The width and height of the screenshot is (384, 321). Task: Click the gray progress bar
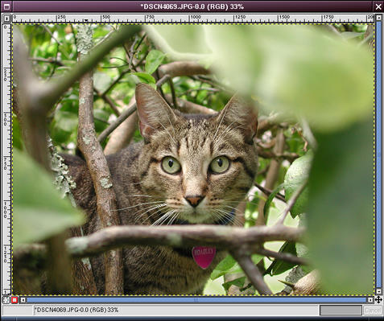click(x=341, y=311)
